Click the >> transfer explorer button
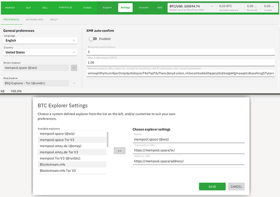Viewport: 280px width, 197px height. [x=119, y=151]
